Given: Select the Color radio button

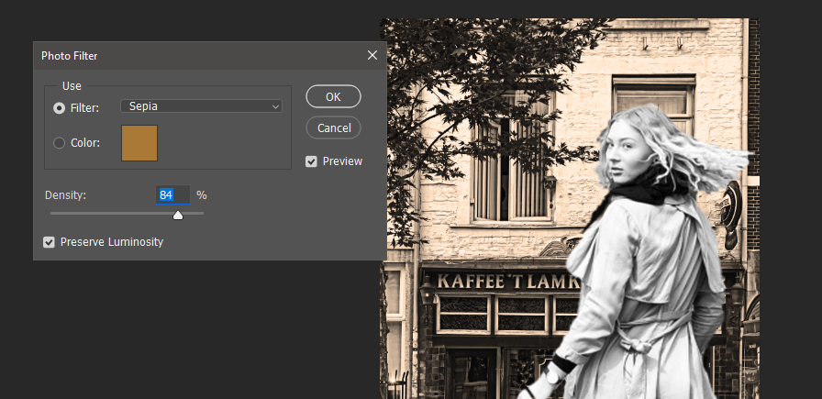Looking at the screenshot, I should tap(60, 142).
